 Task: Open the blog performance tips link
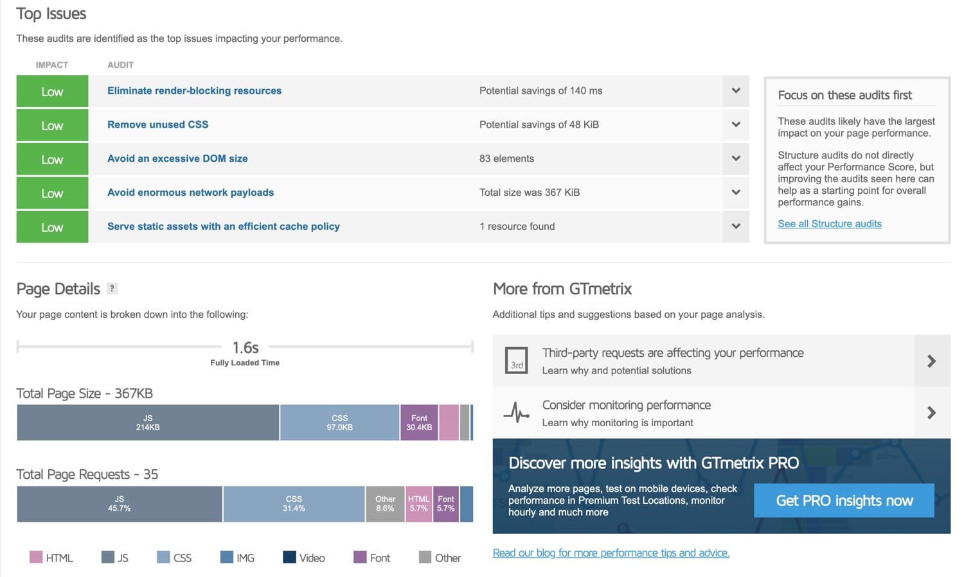611,553
